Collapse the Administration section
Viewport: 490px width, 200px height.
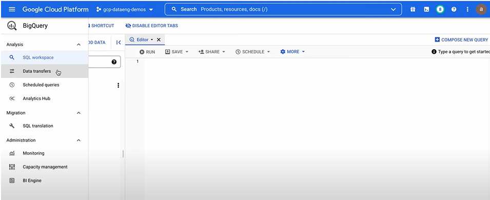79,141
